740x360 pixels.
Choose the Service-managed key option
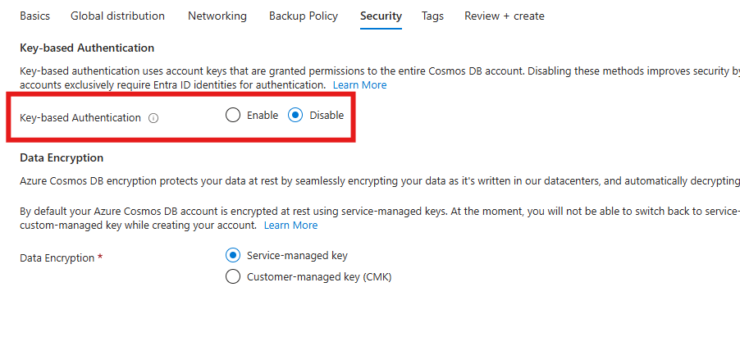(233, 256)
